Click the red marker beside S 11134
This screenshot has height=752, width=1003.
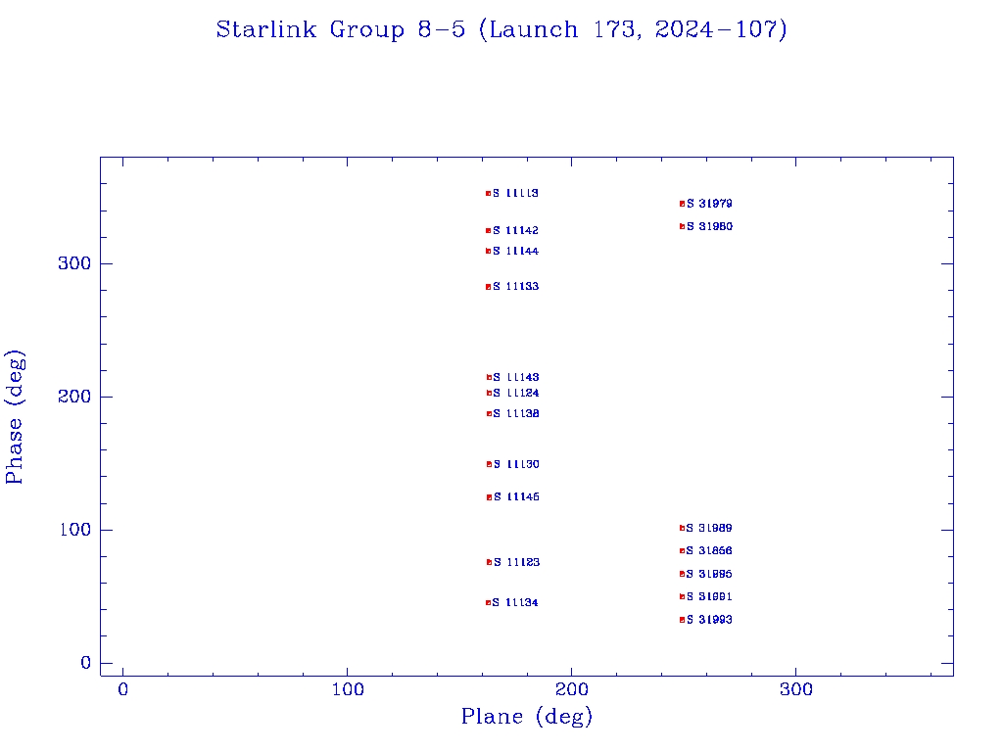coord(488,603)
